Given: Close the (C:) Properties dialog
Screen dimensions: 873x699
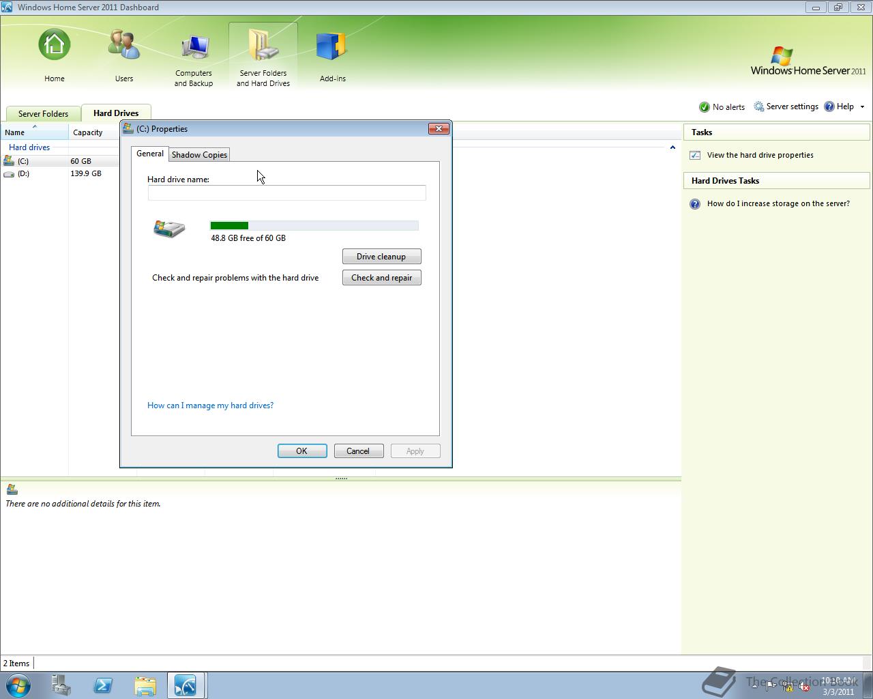Looking at the screenshot, I should click(439, 128).
